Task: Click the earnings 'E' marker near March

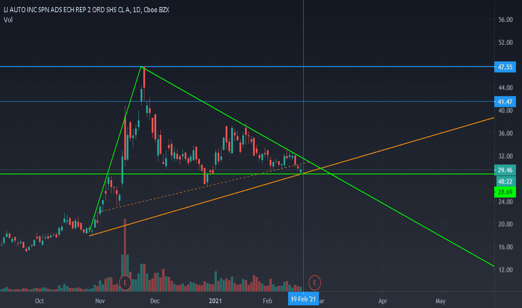Action: (x=314, y=283)
